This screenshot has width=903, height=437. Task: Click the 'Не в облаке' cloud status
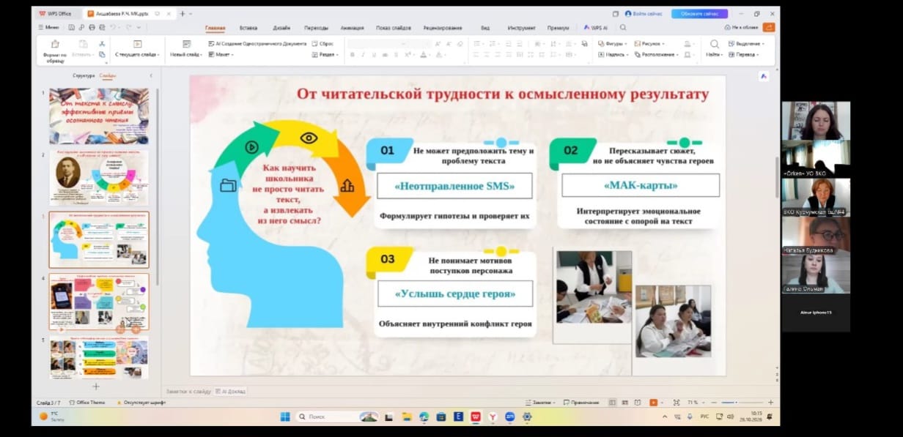click(x=741, y=27)
